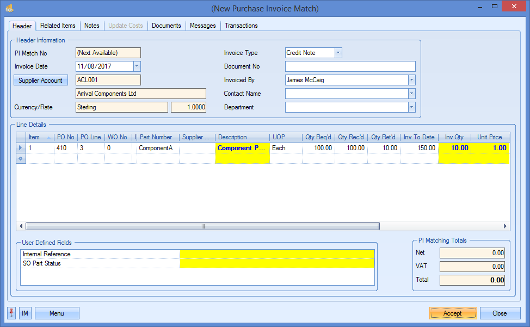Open the Menu button
This screenshot has height=327, width=530.
pyautogui.click(x=57, y=313)
